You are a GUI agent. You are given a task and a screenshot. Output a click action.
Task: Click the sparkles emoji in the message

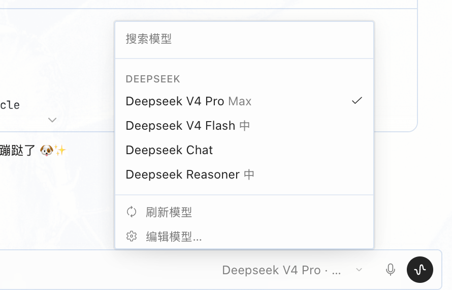coord(60,150)
